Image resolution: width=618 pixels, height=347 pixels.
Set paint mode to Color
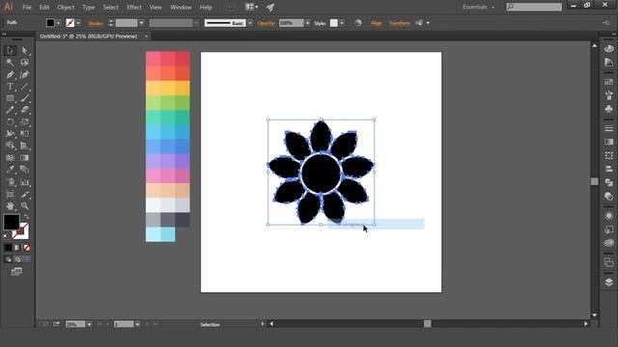pos(9,248)
